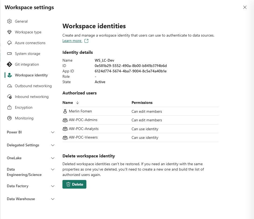The image size is (254, 219).
Task: Go to Azure connections page
Action: [x=30, y=43]
